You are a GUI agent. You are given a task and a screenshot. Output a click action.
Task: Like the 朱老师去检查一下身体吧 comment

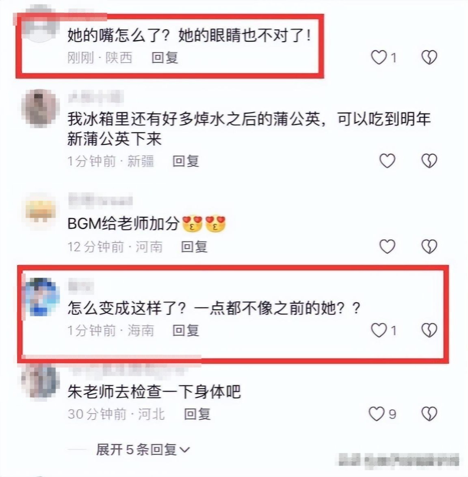(x=377, y=414)
